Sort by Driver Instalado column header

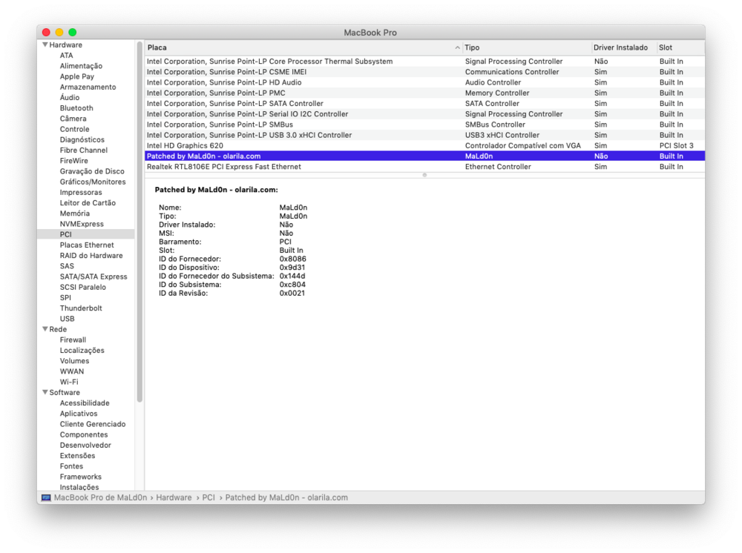coord(620,47)
